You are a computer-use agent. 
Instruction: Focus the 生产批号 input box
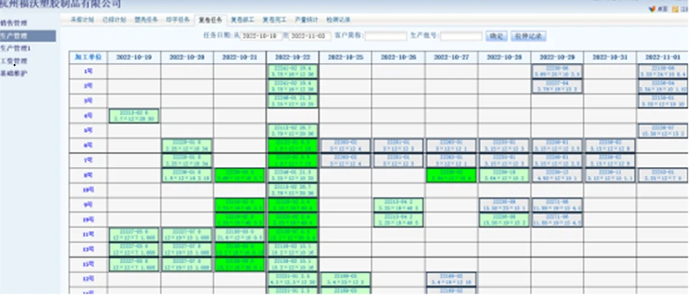pos(461,36)
